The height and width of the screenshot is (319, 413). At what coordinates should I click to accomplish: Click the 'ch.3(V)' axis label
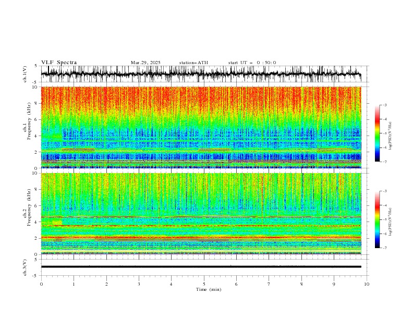pyautogui.click(x=25, y=267)
